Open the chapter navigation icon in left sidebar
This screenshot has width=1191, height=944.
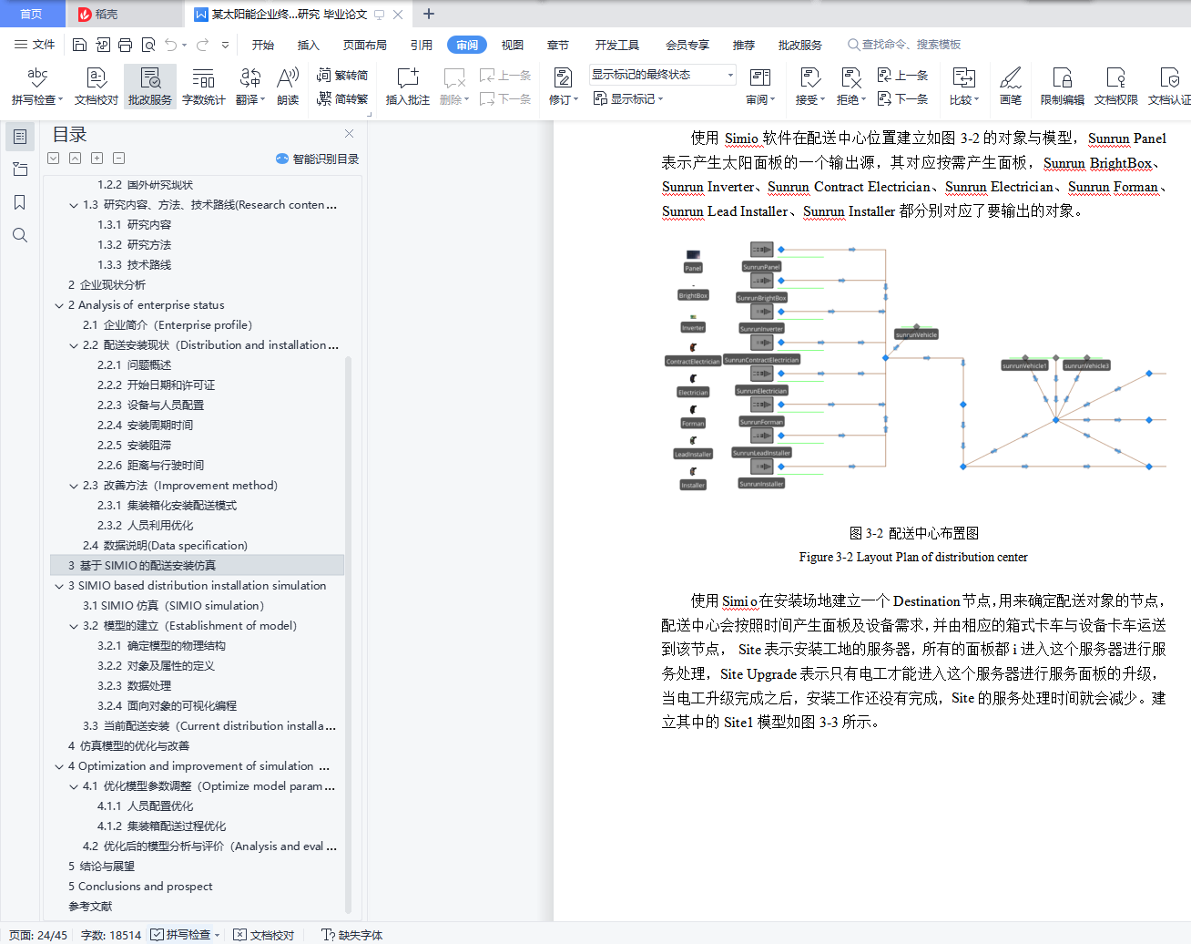pos(20,169)
